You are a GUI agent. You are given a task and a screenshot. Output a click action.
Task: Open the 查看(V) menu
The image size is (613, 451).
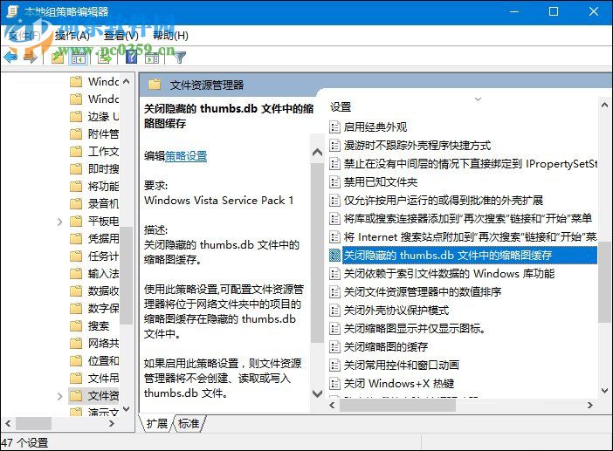pos(121,36)
